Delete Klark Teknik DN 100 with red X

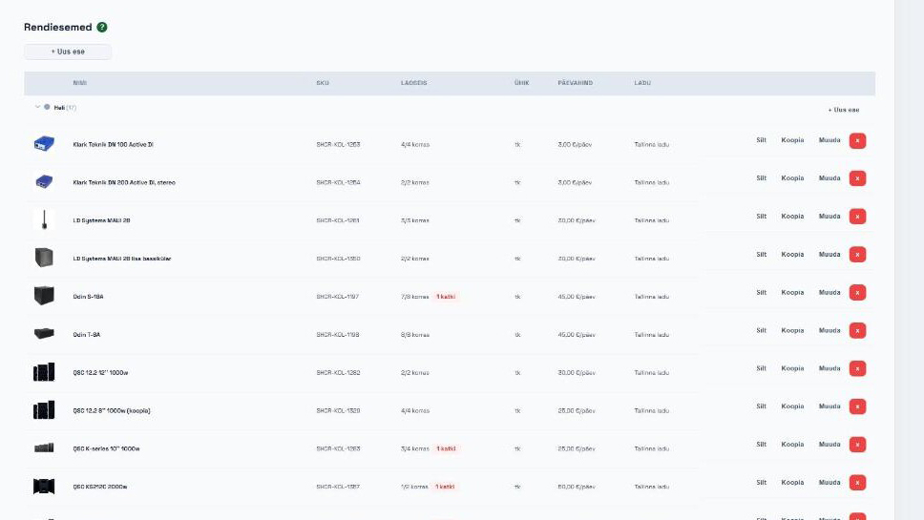pyautogui.click(x=857, y=141)
